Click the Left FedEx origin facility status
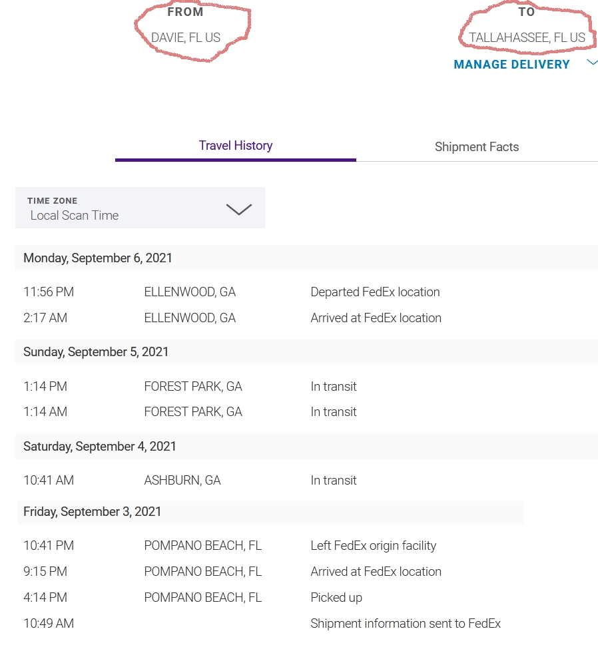This screenshot has width=598, height=667. [x=373, y=546]
